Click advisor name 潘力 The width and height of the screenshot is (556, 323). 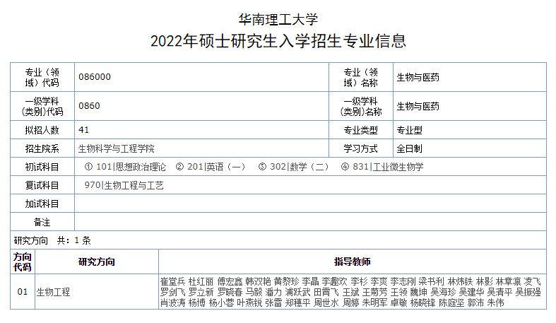pyautogui.click(x=273, y=292)
